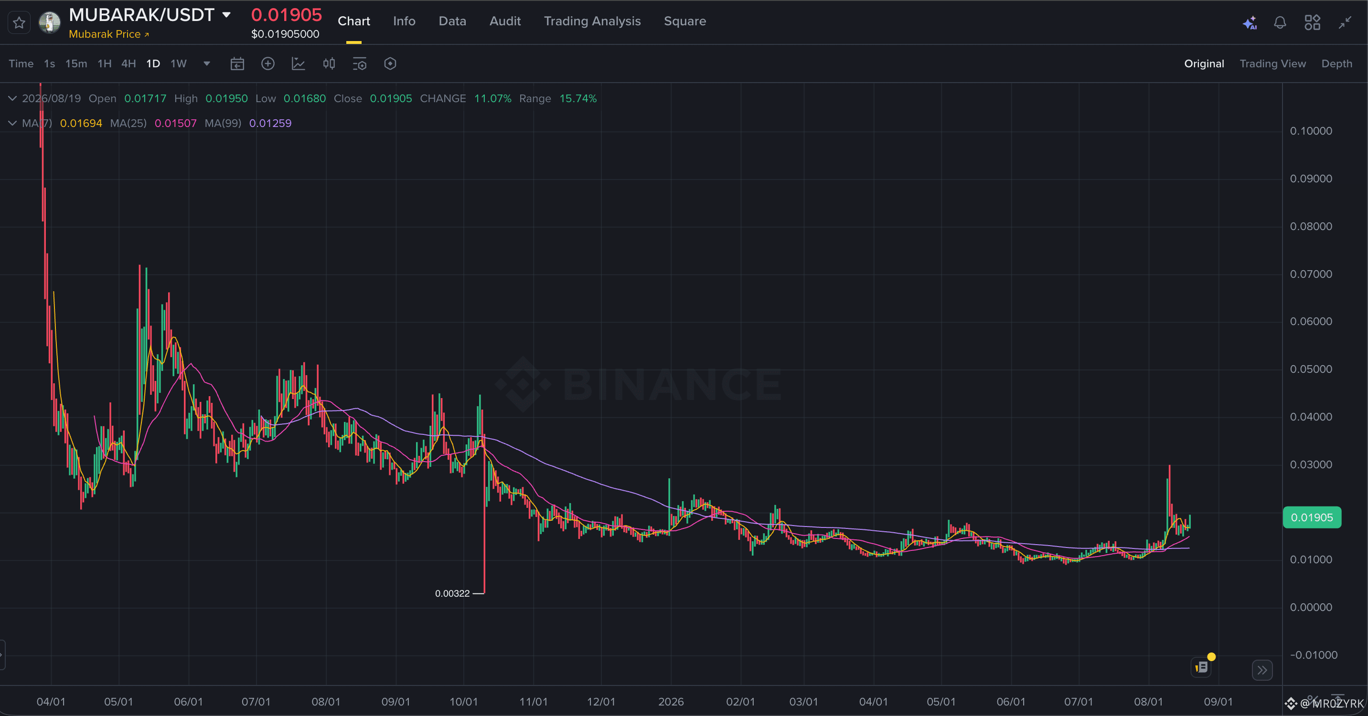Select the 15m time interval
This screenshot has height=716, width=1368.
click(x=76, y=63)
